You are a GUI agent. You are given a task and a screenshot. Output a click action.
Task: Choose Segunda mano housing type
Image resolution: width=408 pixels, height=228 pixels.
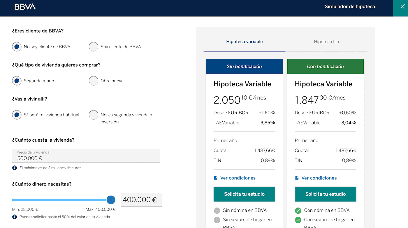17,81
